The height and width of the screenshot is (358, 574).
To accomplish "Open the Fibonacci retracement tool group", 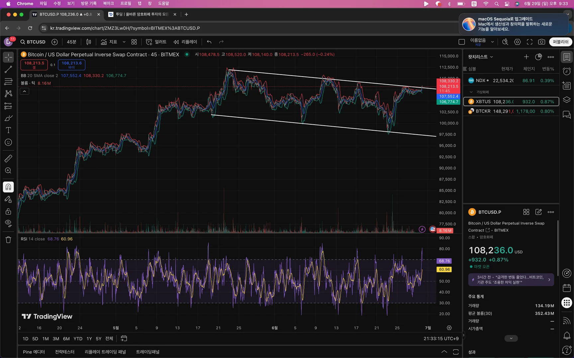I will coord(8,82).
